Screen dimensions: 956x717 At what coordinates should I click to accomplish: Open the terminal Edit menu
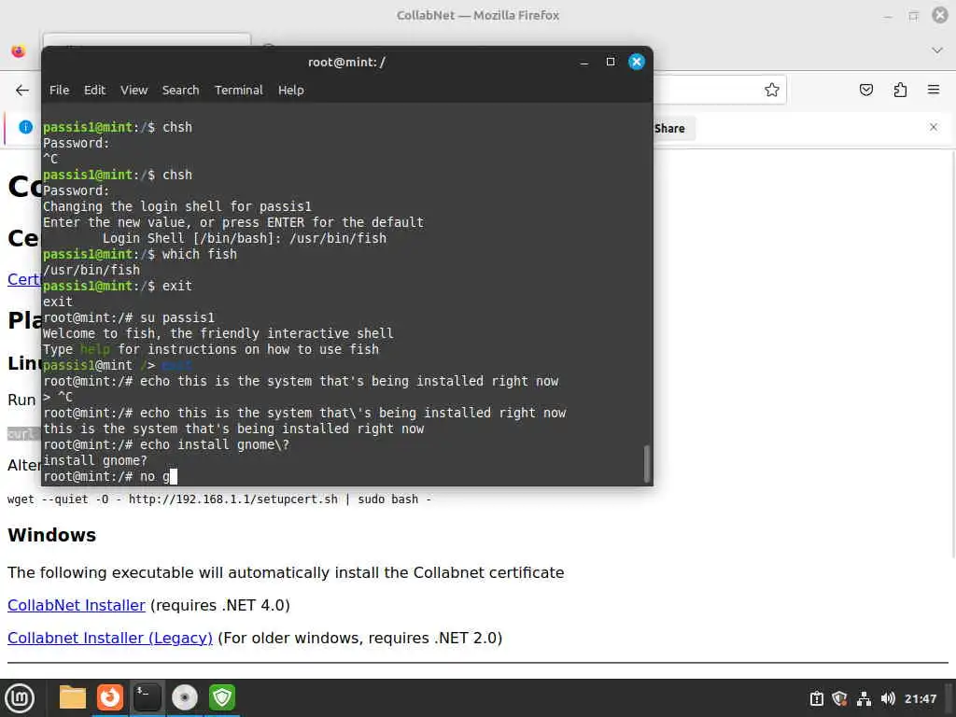click(94, 90)
